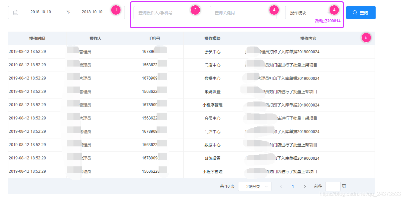Click the 手机号 column header
The width and height of the screenshot is (404, 200).
[x=154, y=39]
